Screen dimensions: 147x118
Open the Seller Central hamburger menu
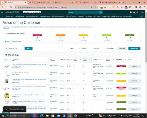coord(2,12)
